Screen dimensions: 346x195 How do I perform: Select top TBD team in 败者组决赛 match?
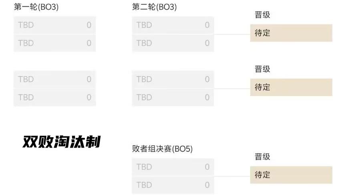[x=173, y=167]
